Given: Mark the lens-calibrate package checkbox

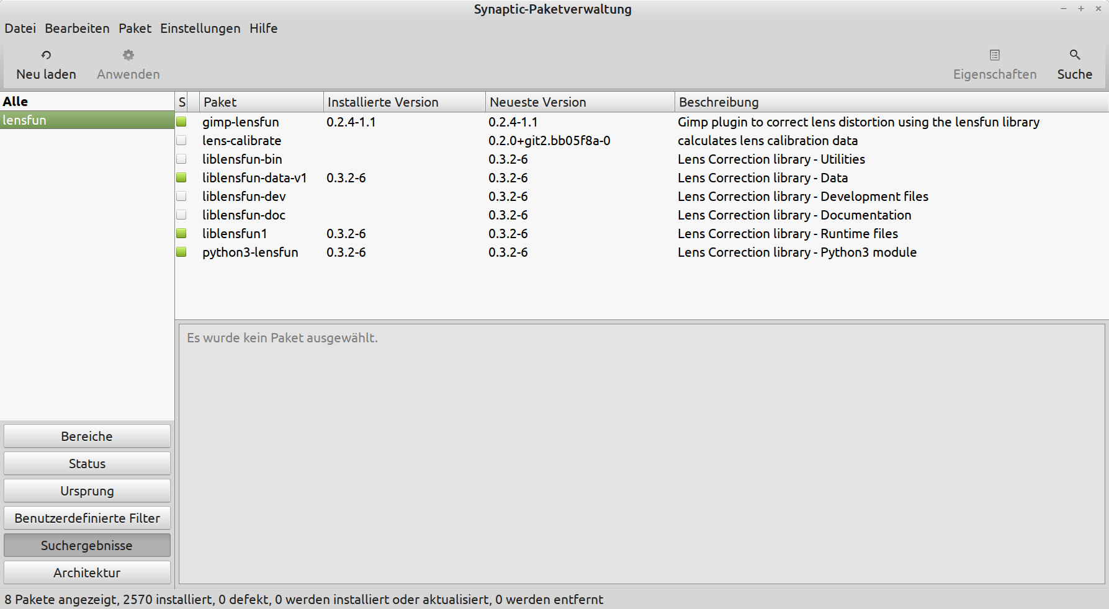Looking at the screenshot, I should click(x=181, y=141).
